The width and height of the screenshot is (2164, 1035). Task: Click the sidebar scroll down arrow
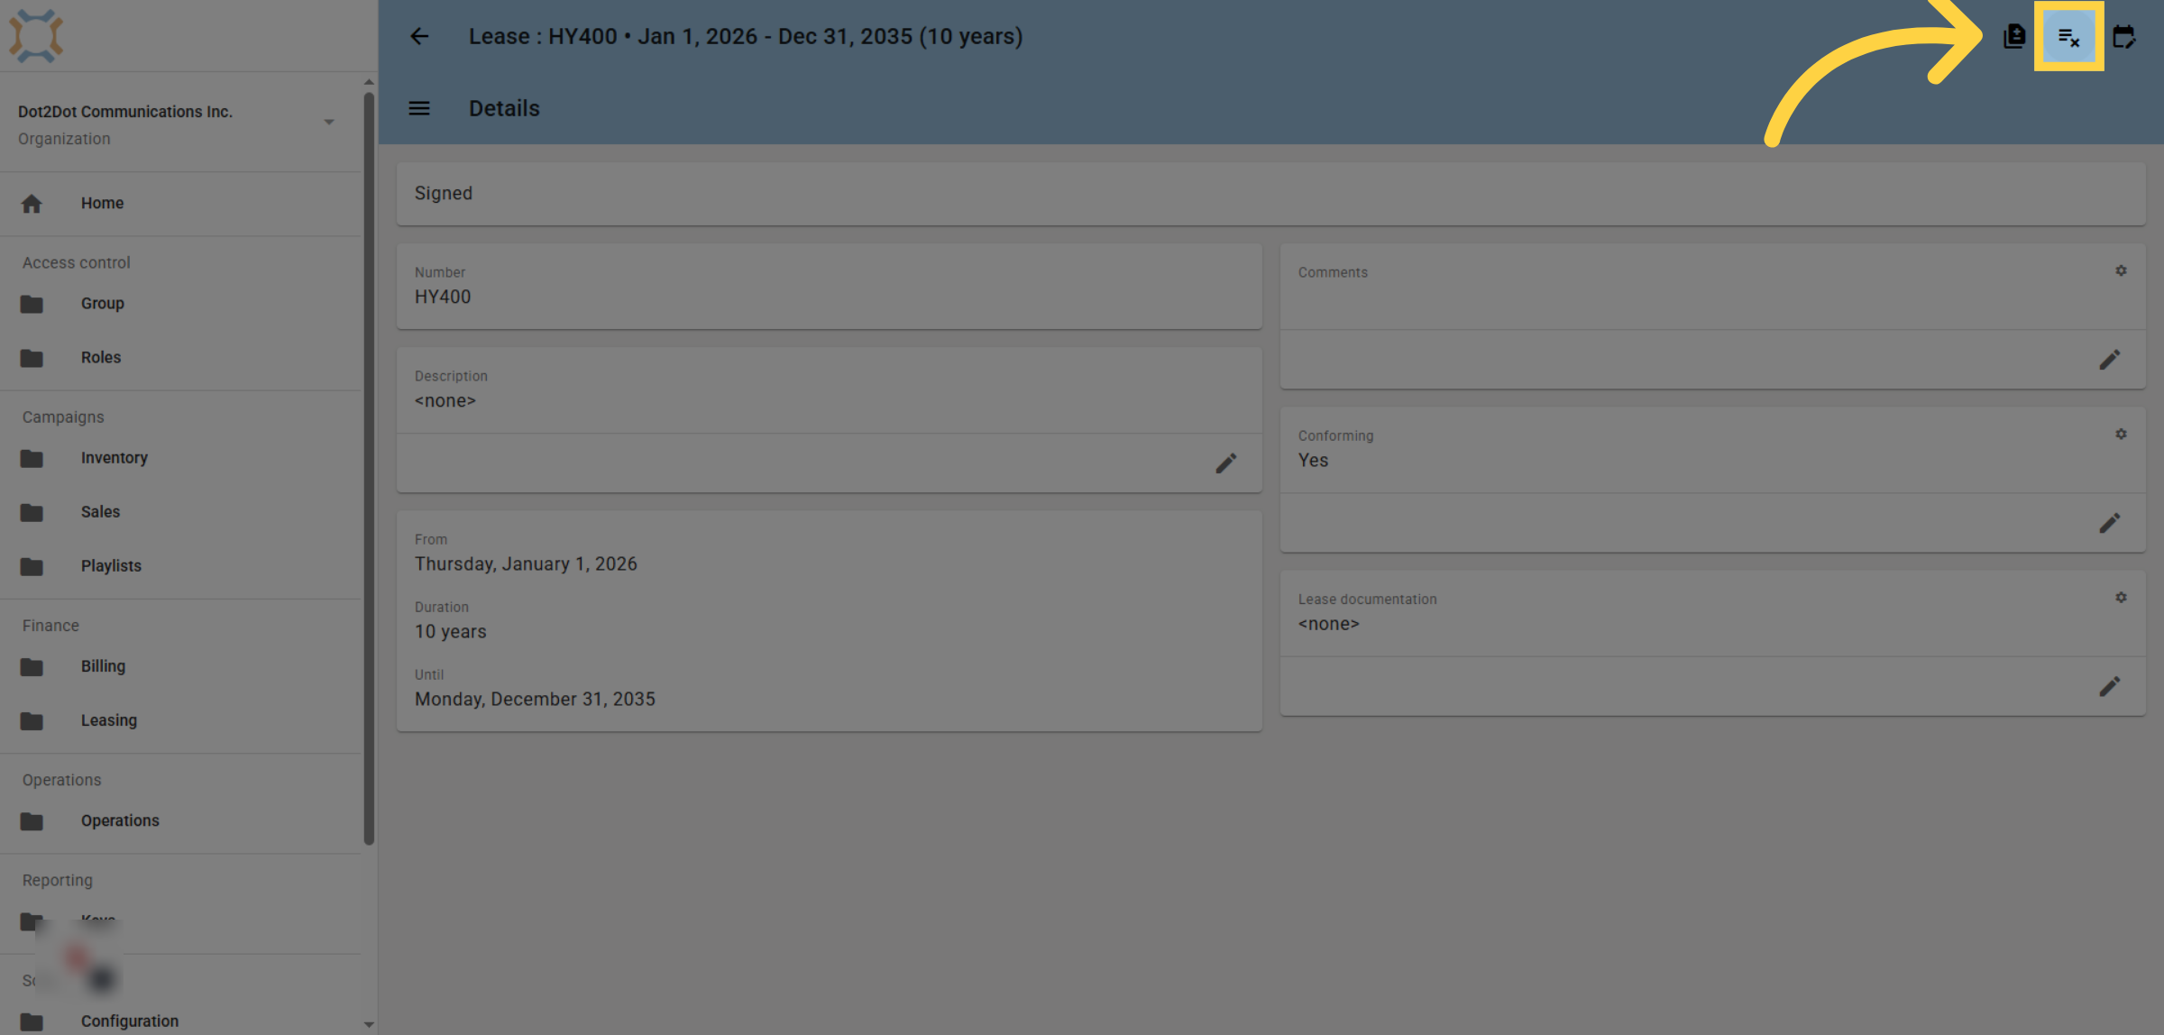(369, 1024)
